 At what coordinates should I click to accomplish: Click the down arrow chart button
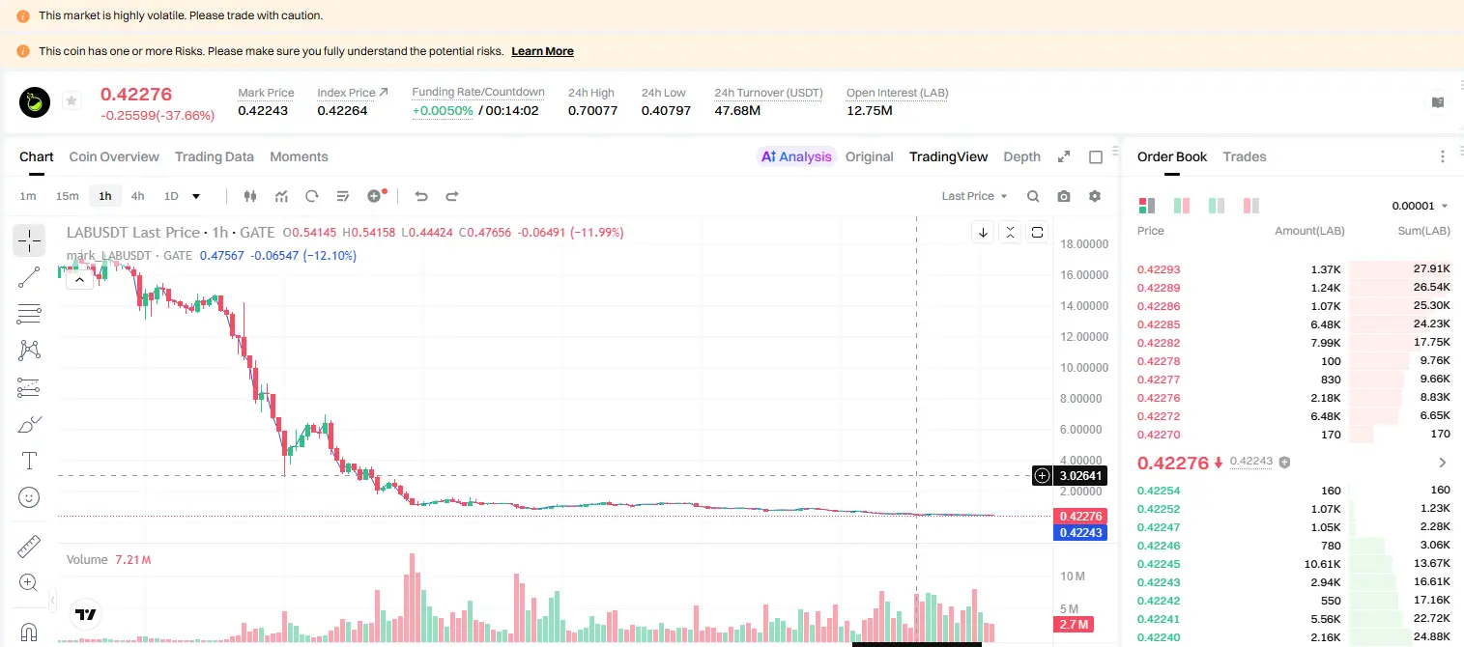point(983,232)
